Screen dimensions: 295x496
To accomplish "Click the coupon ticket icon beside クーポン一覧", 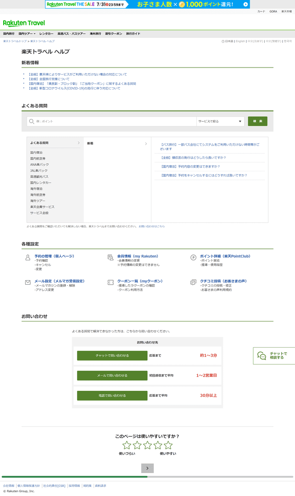I will point(111,282).
